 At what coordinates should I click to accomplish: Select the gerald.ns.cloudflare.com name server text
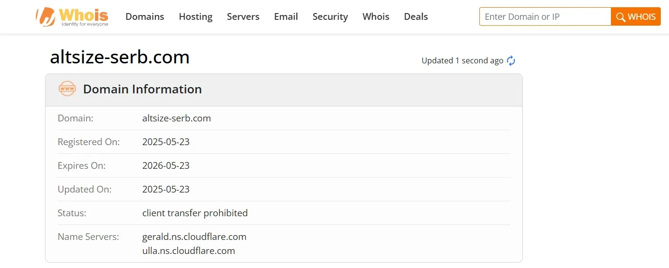click(x=194, y=237)
